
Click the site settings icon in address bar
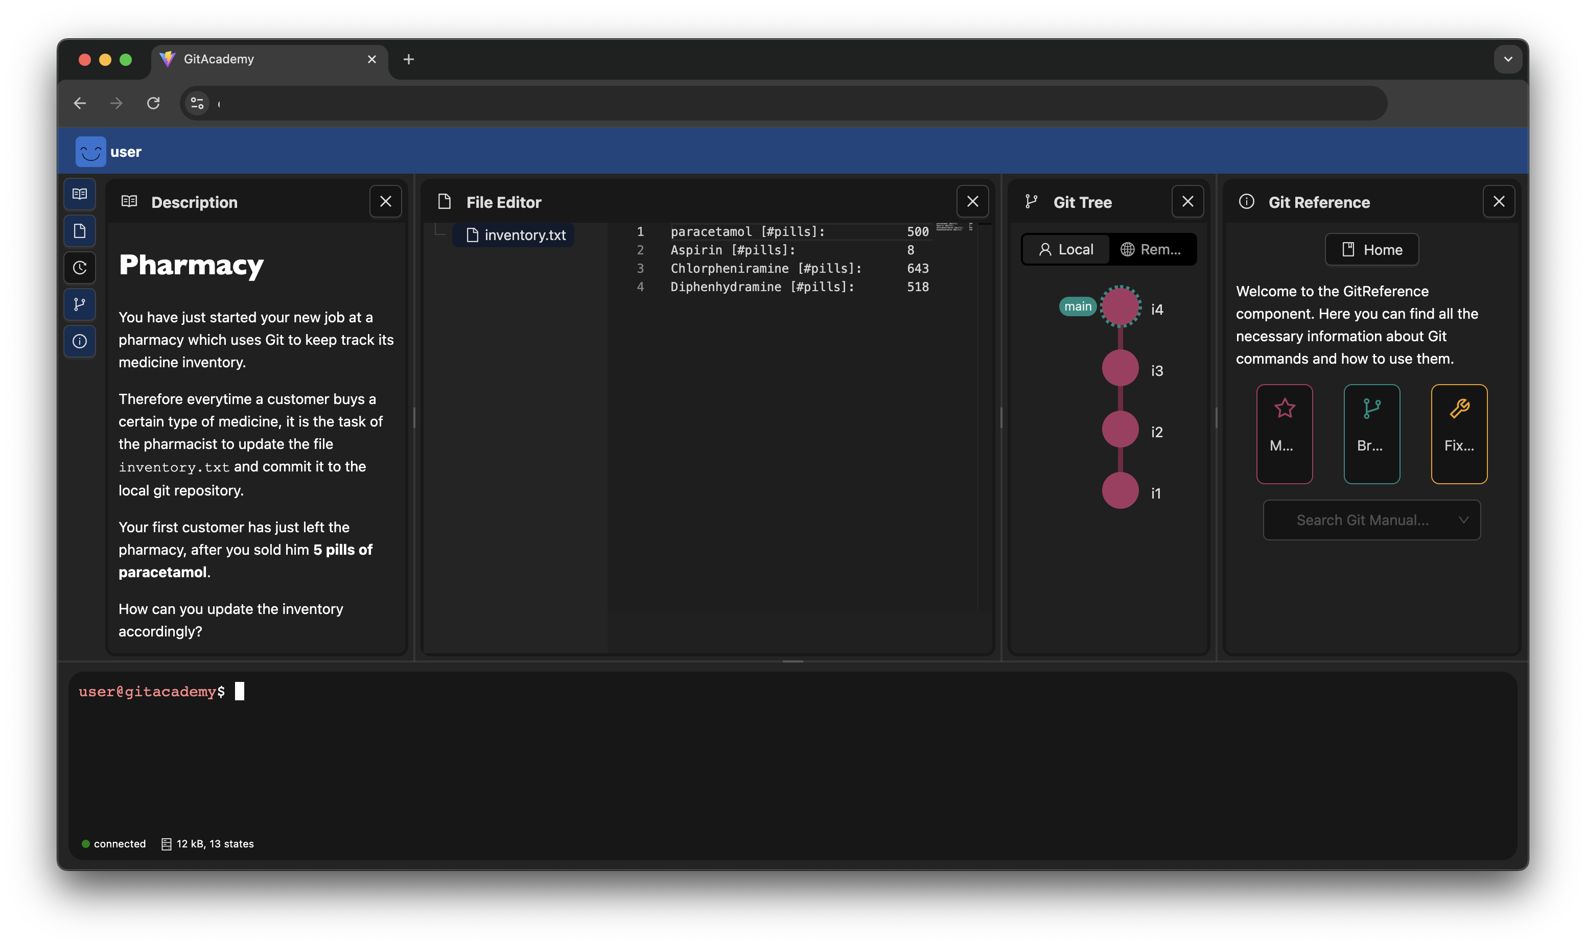pos(197,103)
